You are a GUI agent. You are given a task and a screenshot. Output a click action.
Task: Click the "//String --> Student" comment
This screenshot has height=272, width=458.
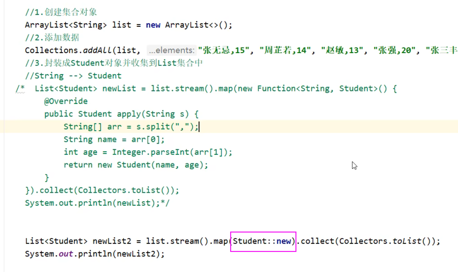tap(73, 76)
